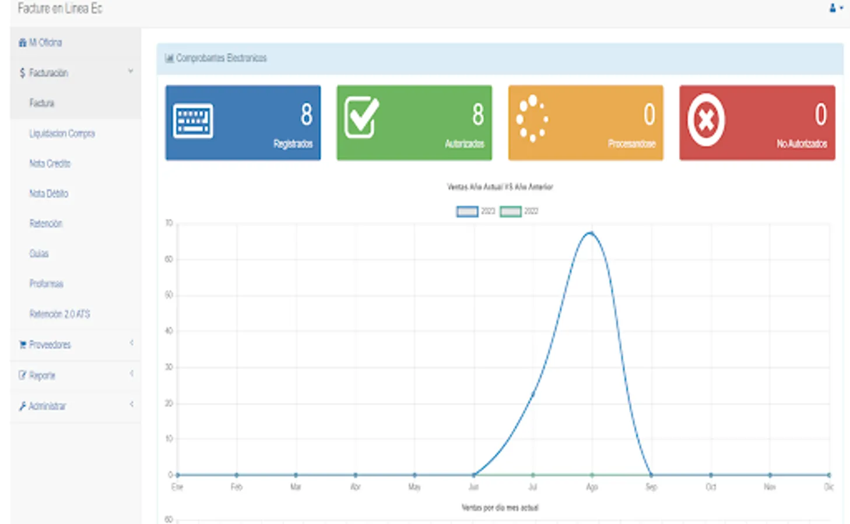
Task: Click the Reporte edit icon
Action: click(22, 376)
